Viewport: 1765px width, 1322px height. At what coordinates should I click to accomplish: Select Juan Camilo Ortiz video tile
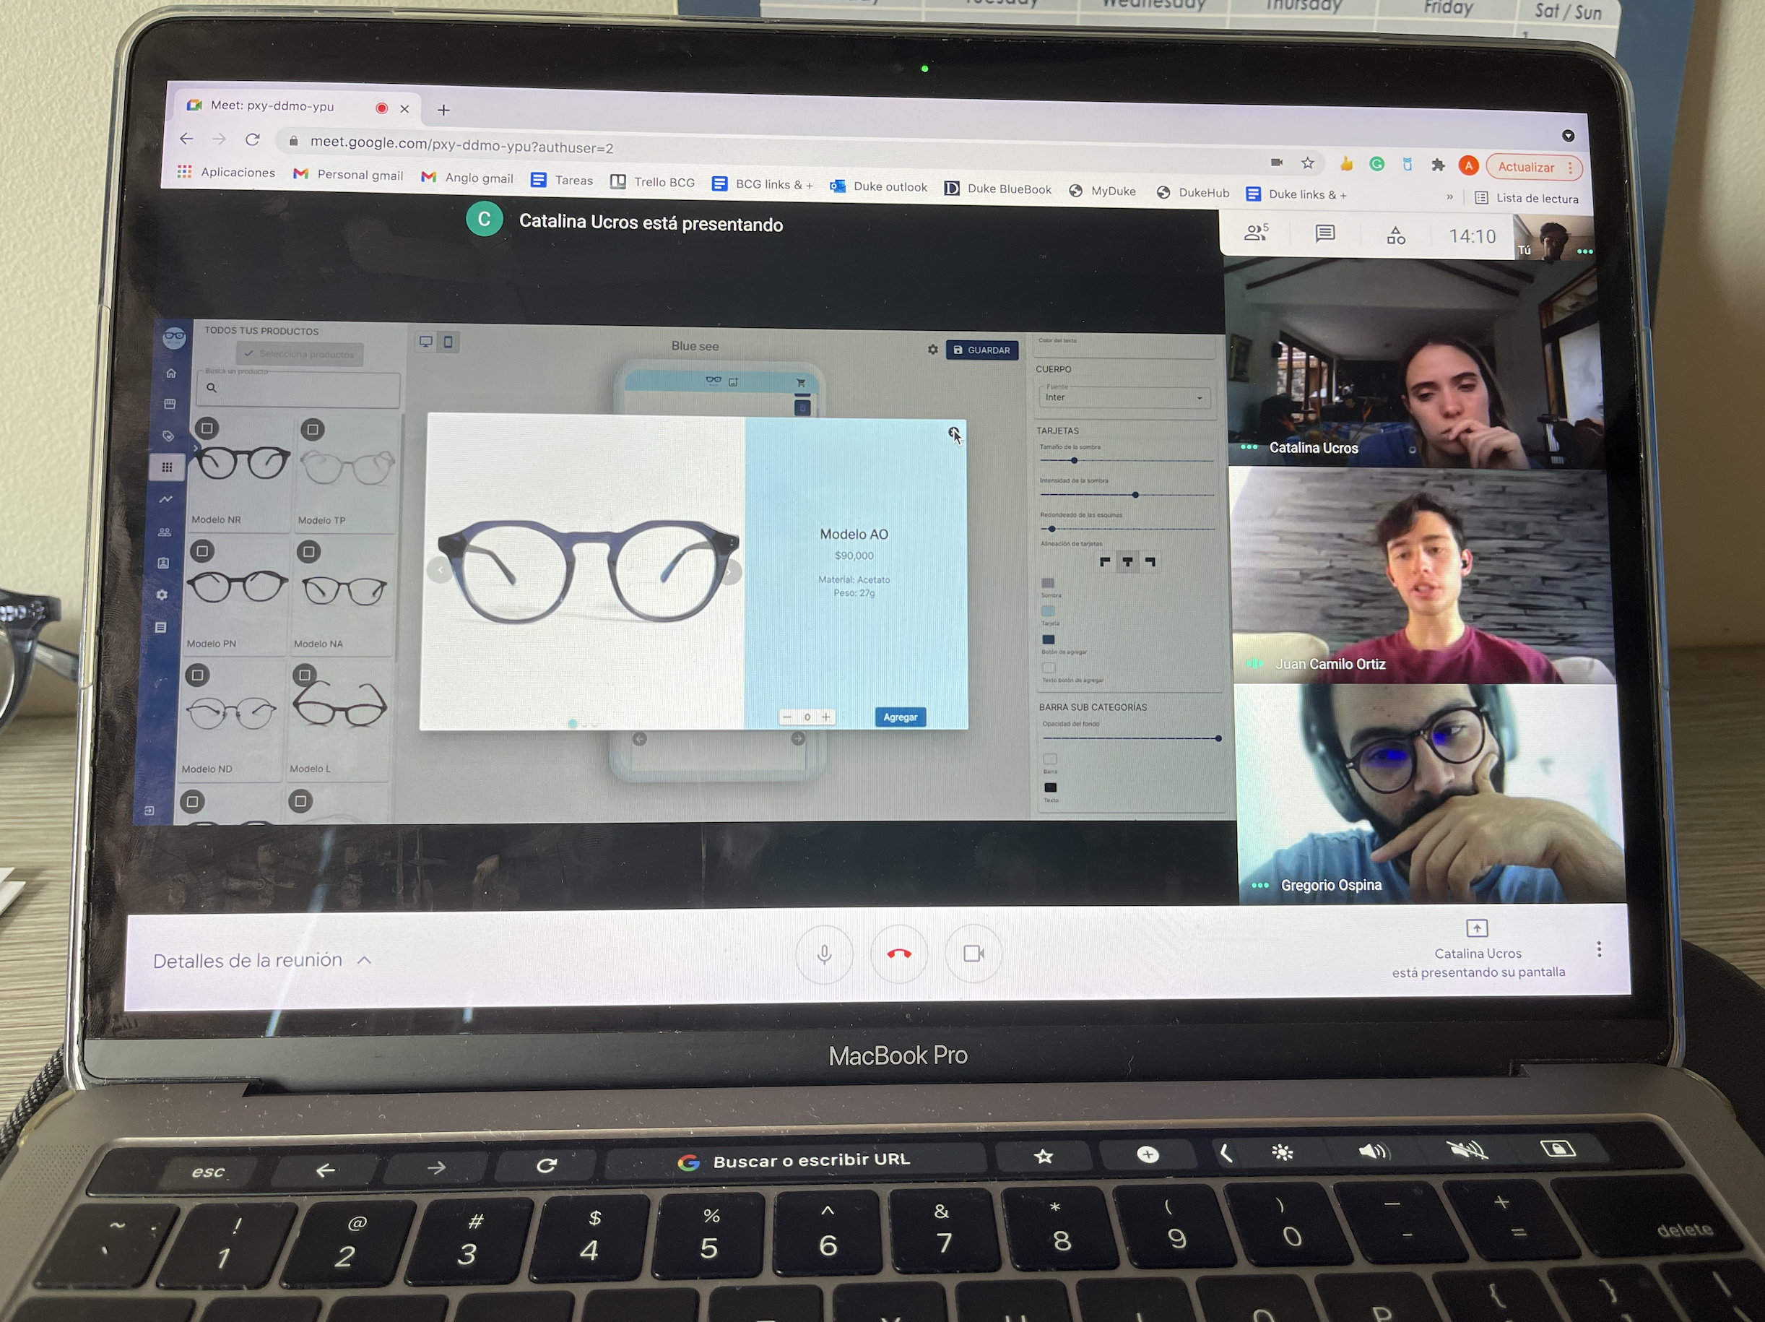[x=1423, y=576]
